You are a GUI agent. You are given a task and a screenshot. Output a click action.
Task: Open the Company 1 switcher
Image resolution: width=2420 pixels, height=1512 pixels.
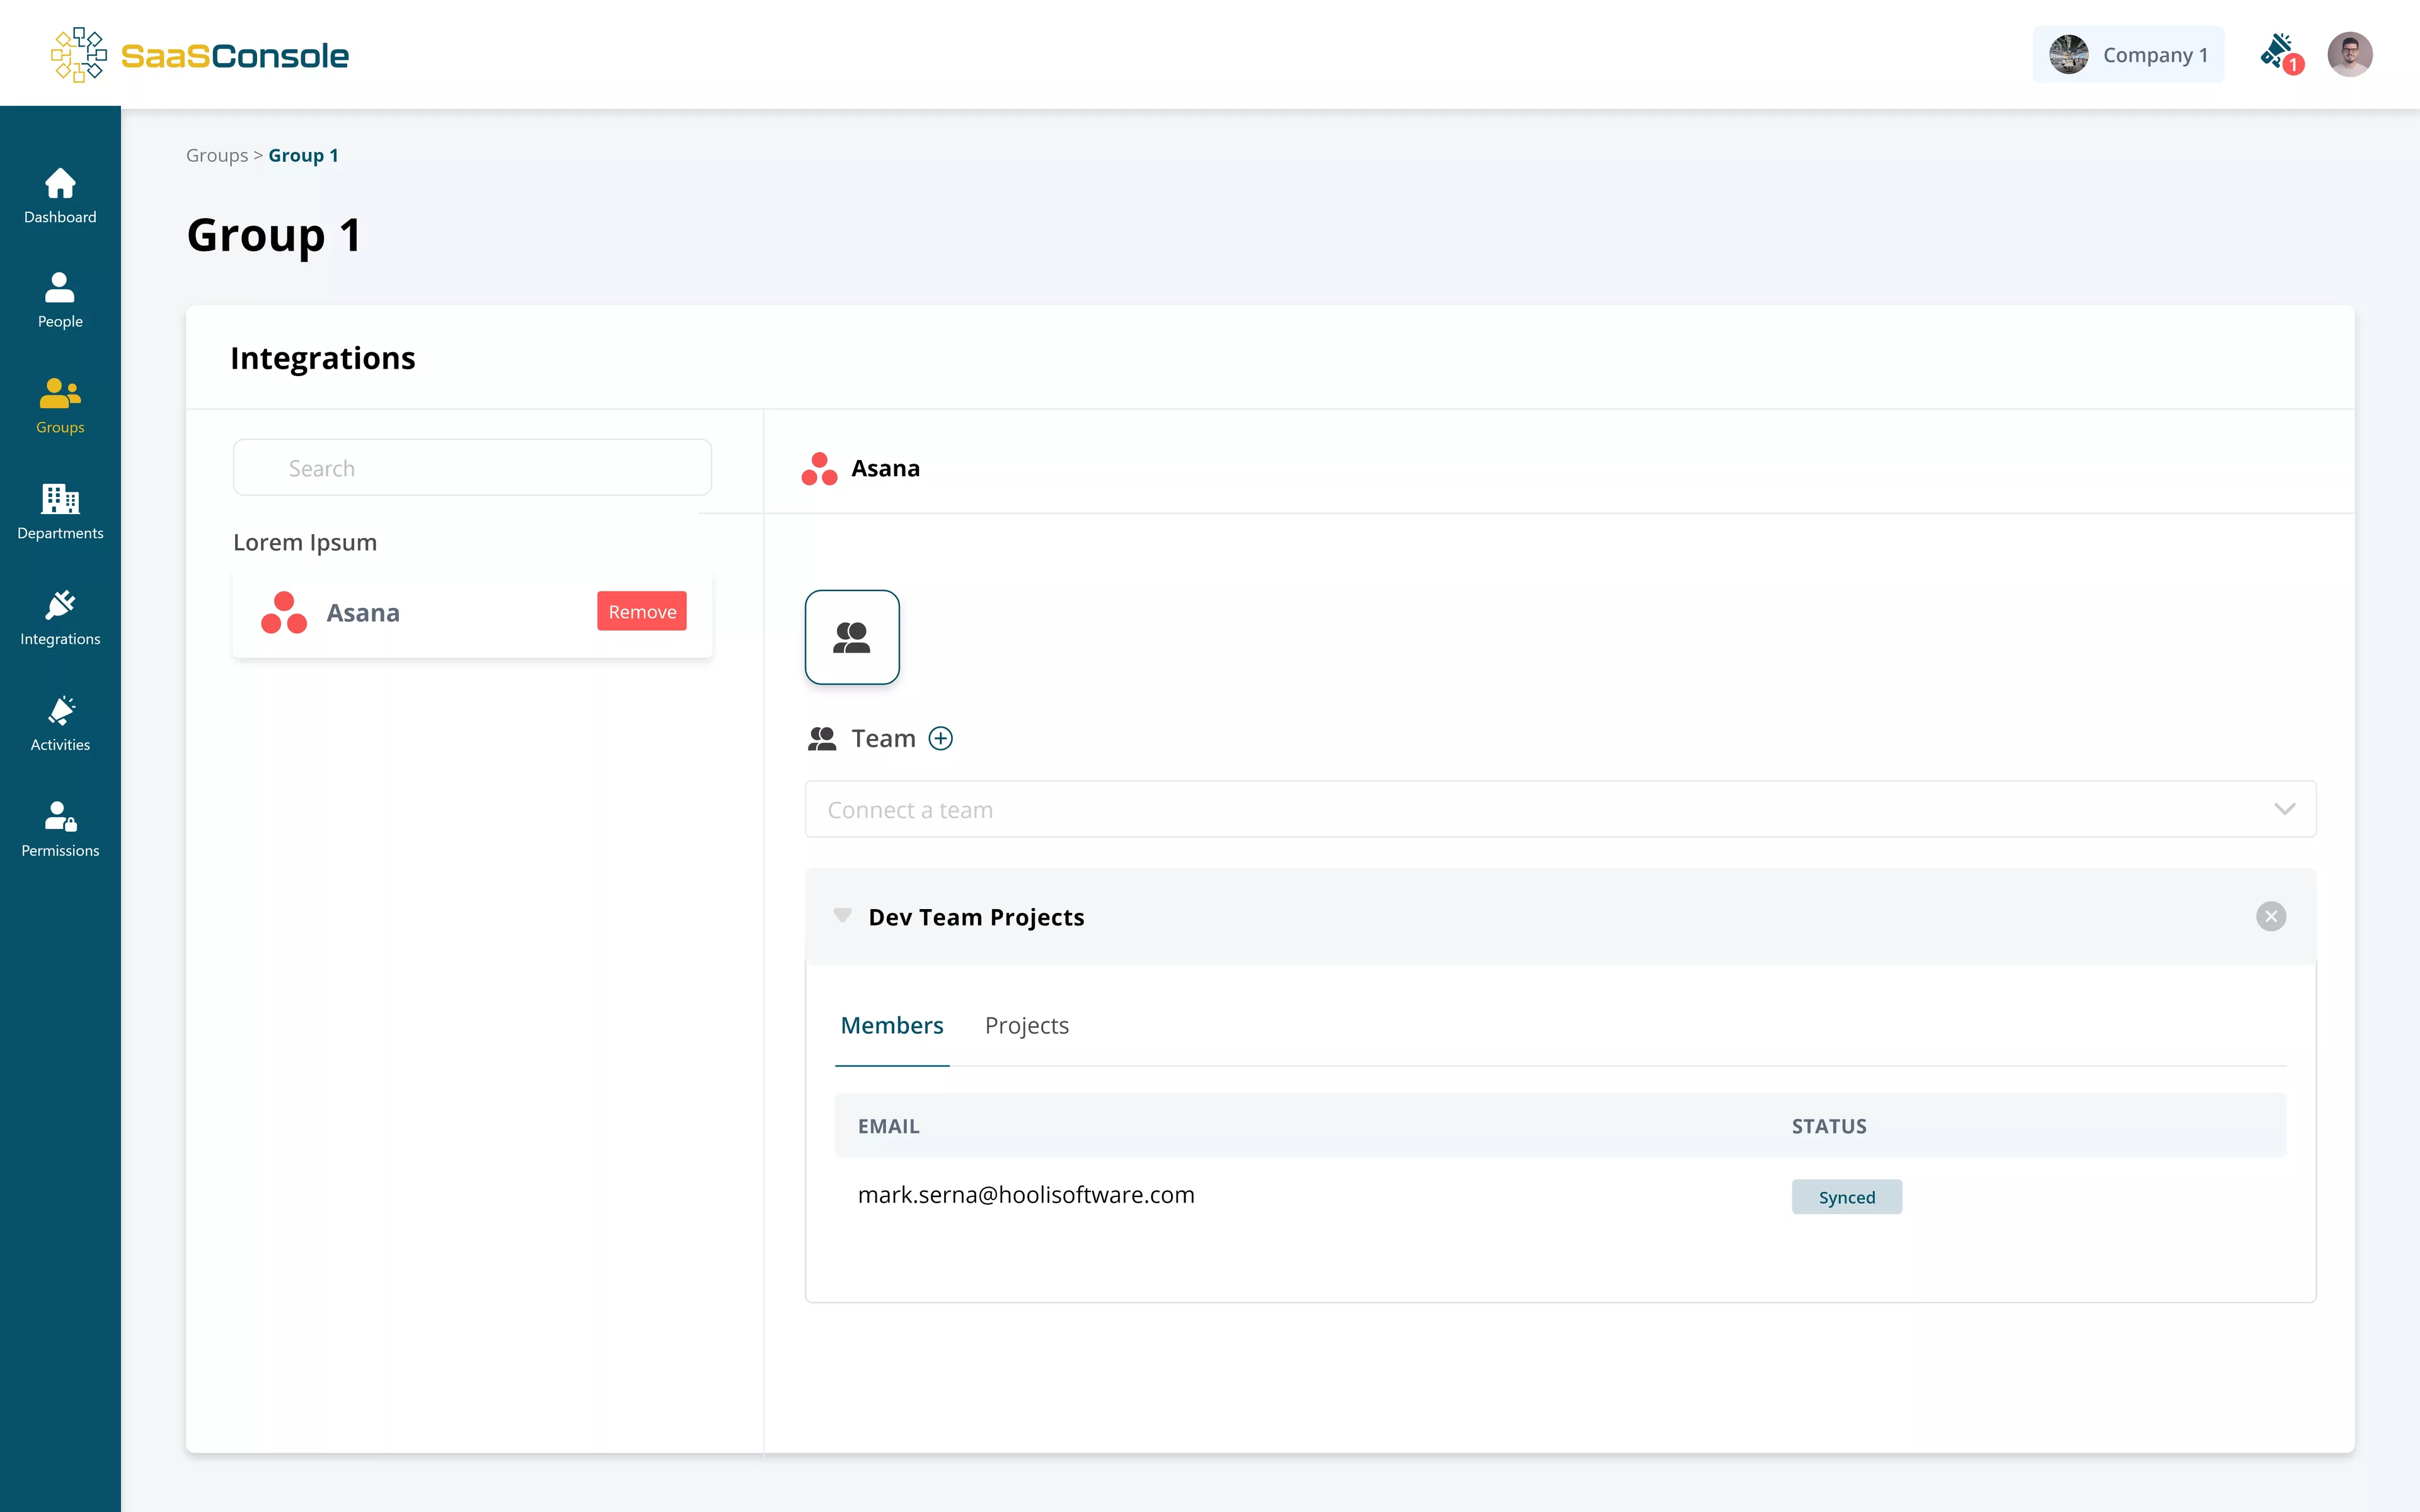pos(2128,54)
